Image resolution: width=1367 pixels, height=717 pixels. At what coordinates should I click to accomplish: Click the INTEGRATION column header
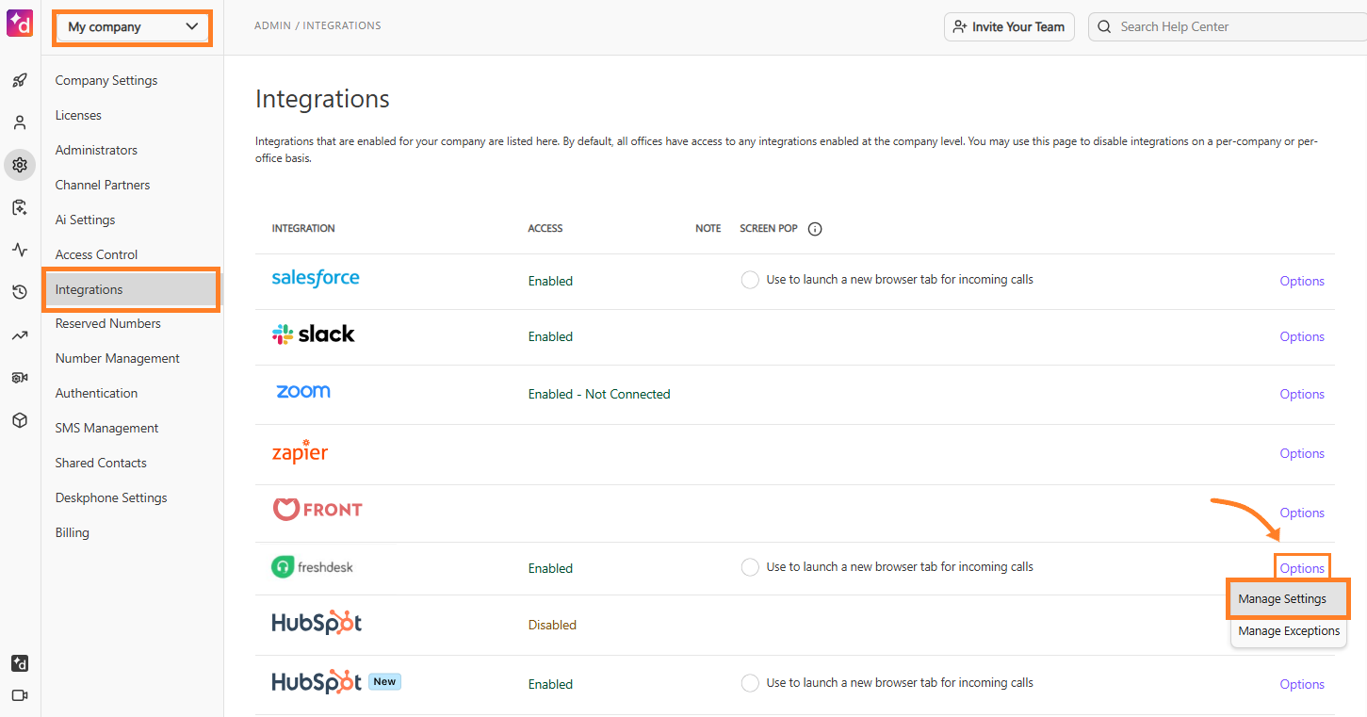[x=303, y=228]
